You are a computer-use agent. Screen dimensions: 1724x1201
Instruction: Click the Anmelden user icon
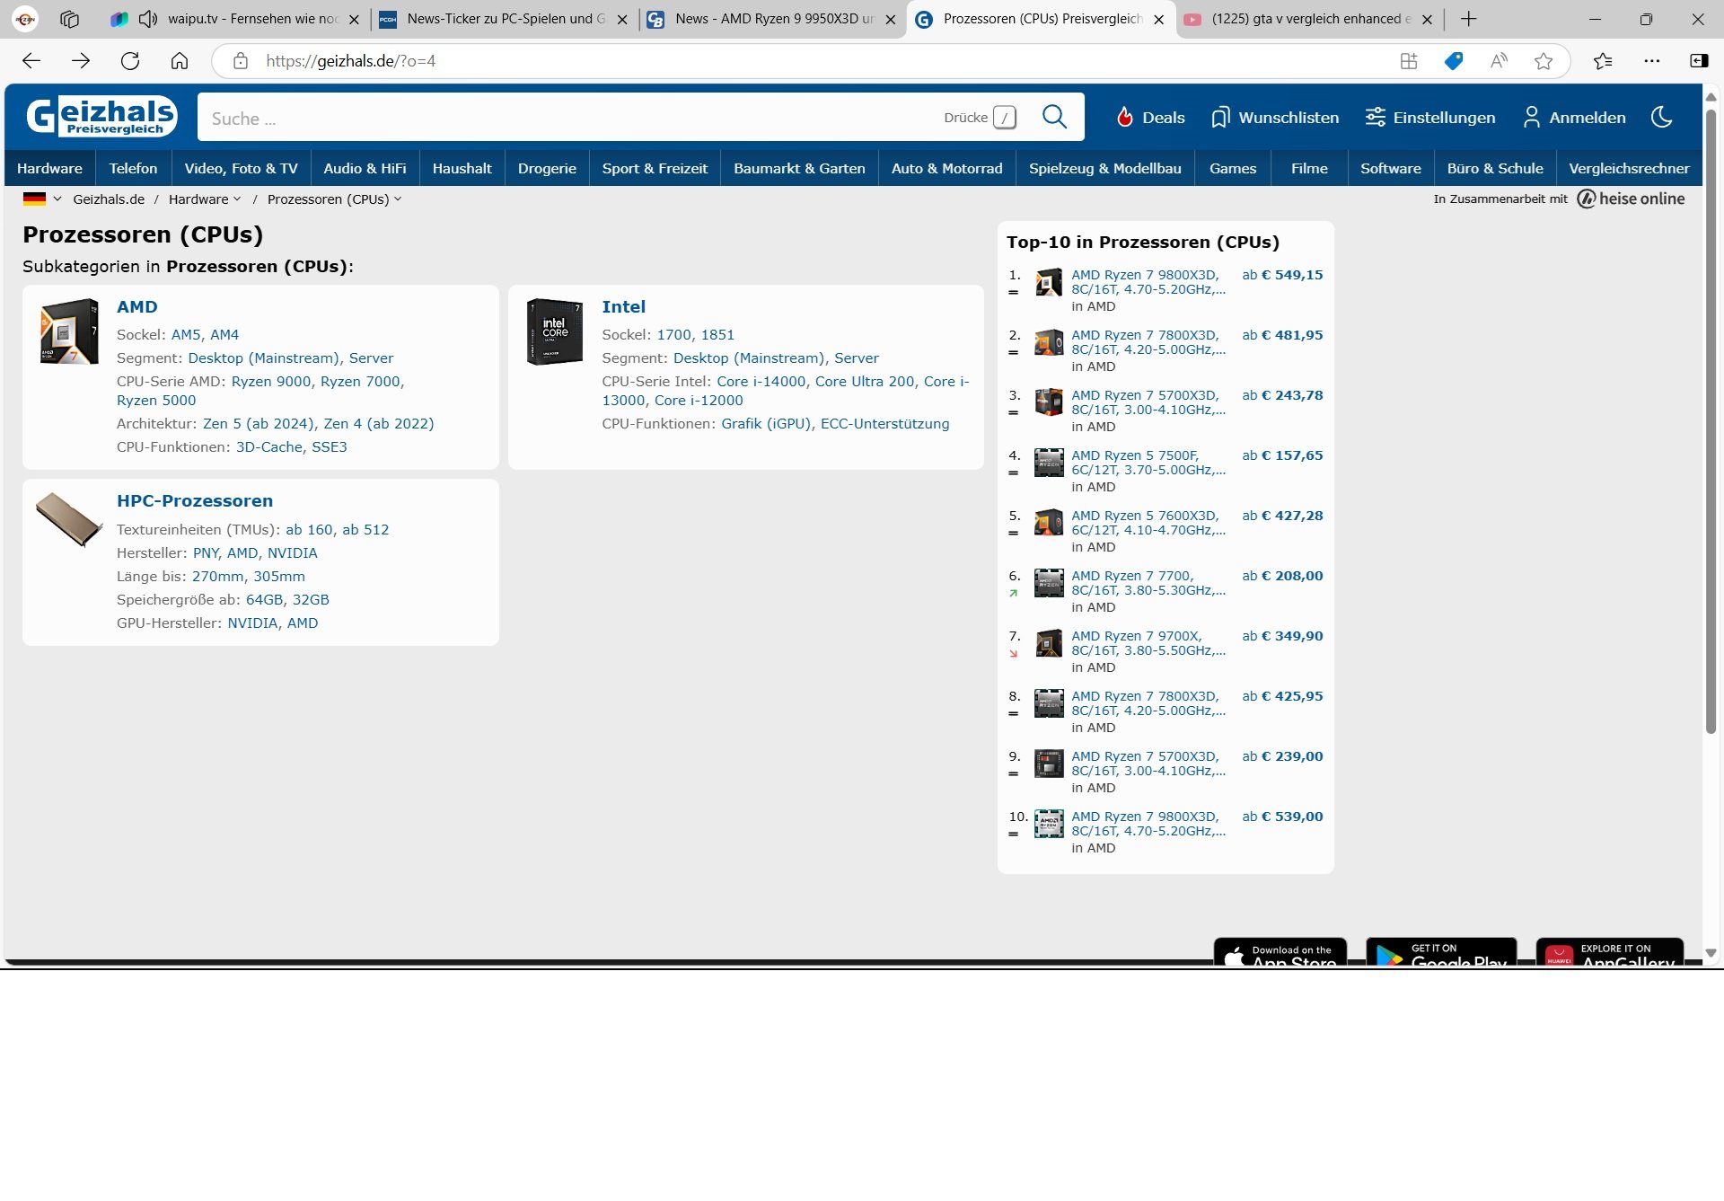1531,118
